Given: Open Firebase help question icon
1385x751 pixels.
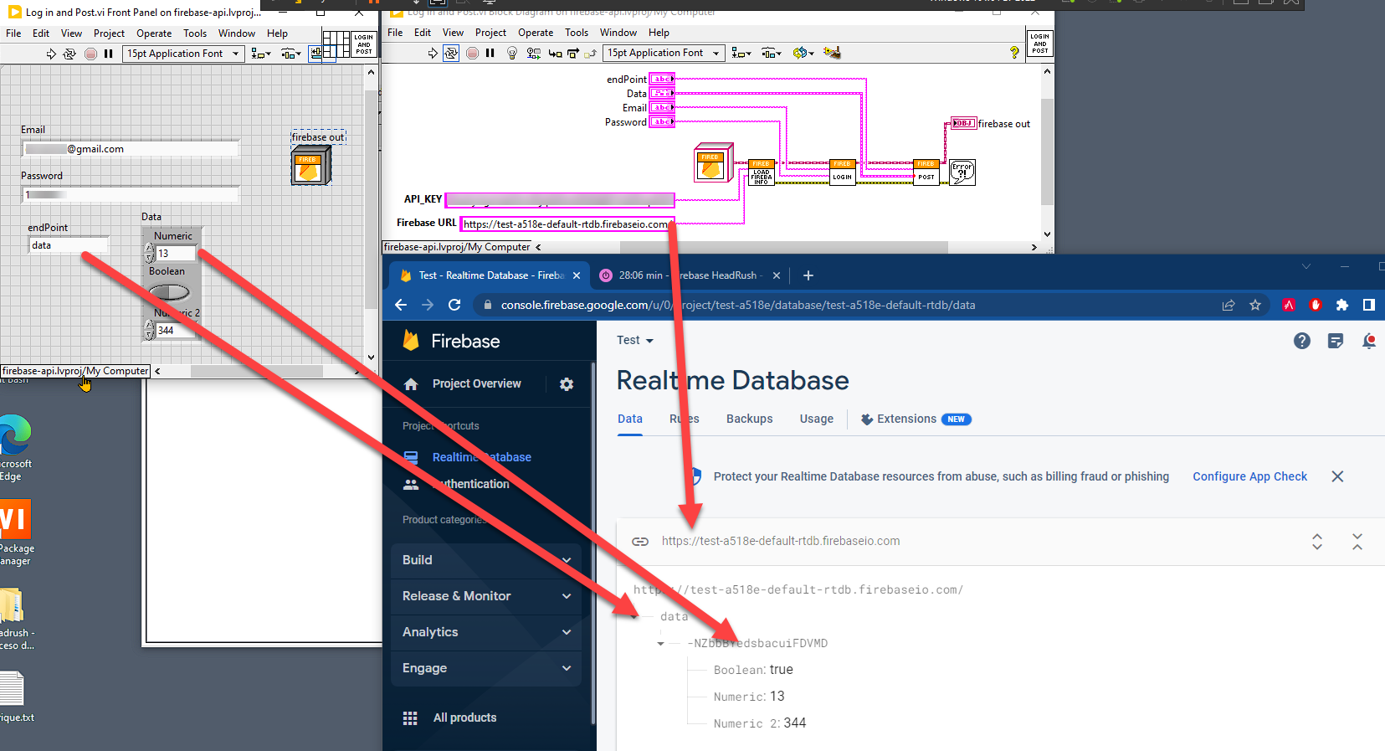Looking at the screenshot, I should 1302,341.
